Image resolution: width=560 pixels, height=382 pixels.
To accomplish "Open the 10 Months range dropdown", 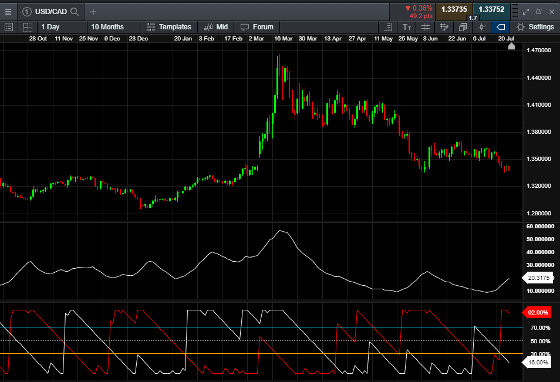I will pos(113,27).
